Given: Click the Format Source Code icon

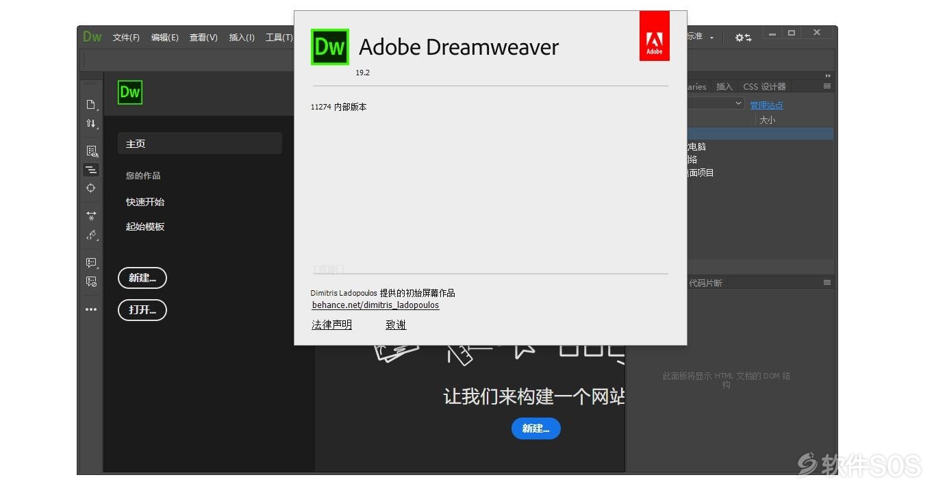Looking at the screenshot, I should (x=91, y=235).
